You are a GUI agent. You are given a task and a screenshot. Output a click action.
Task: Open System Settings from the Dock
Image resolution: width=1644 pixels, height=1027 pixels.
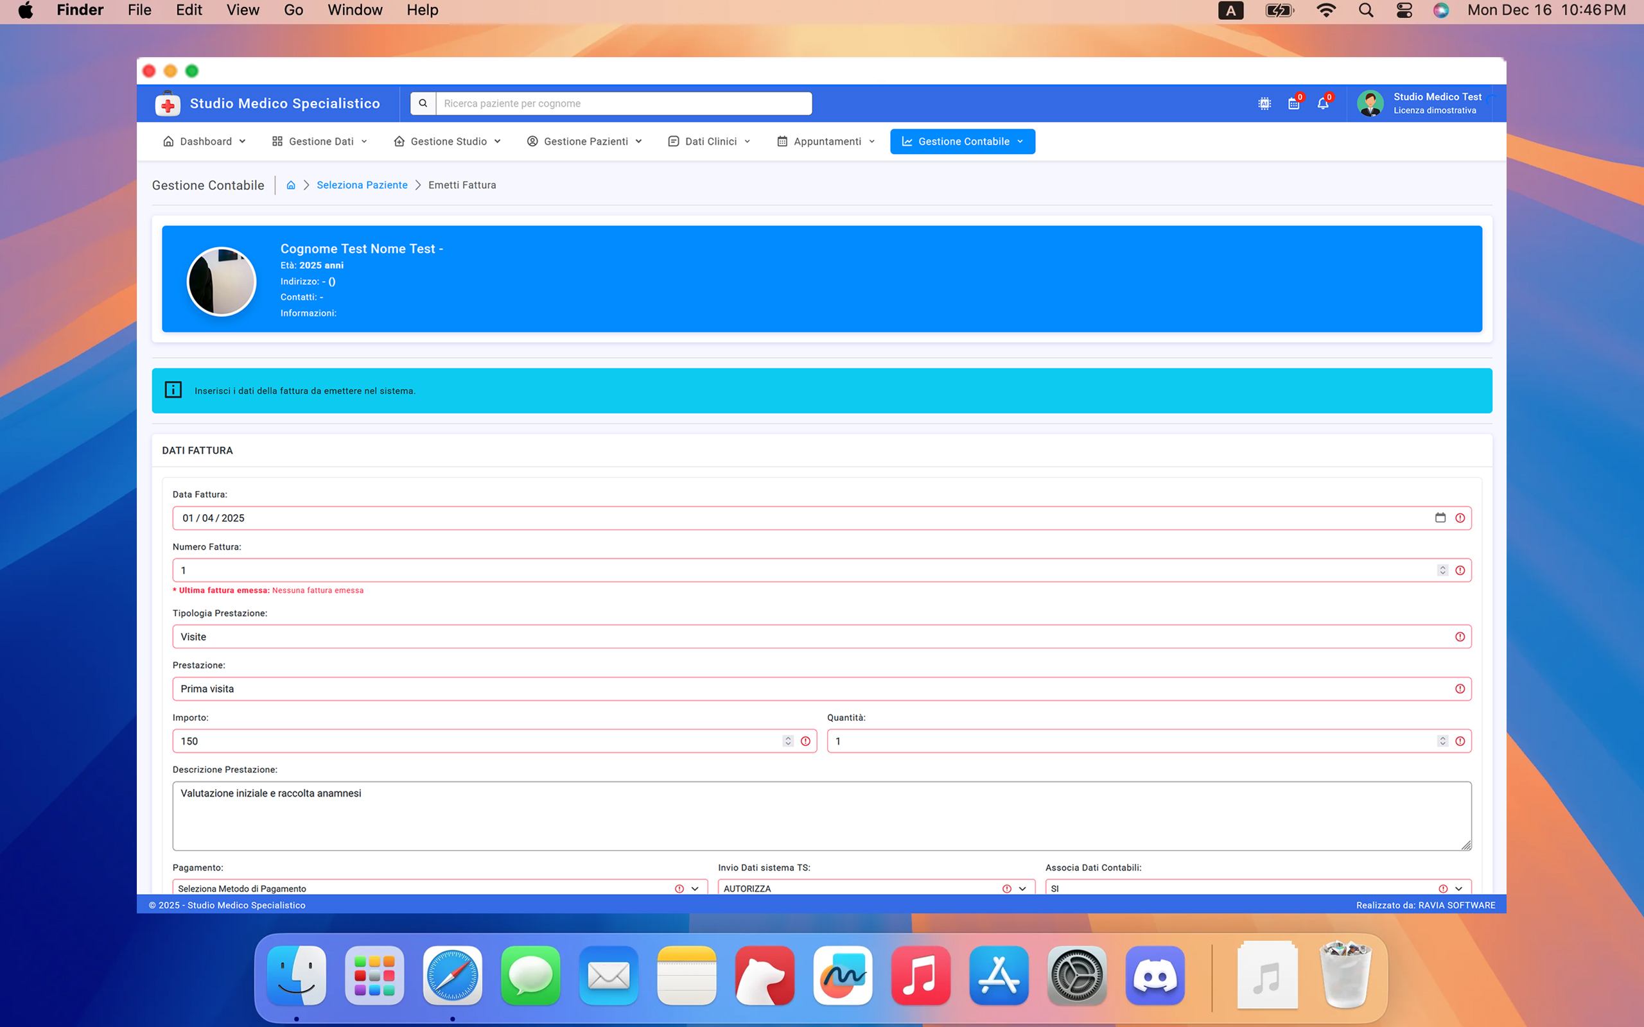coord(1077,976)
